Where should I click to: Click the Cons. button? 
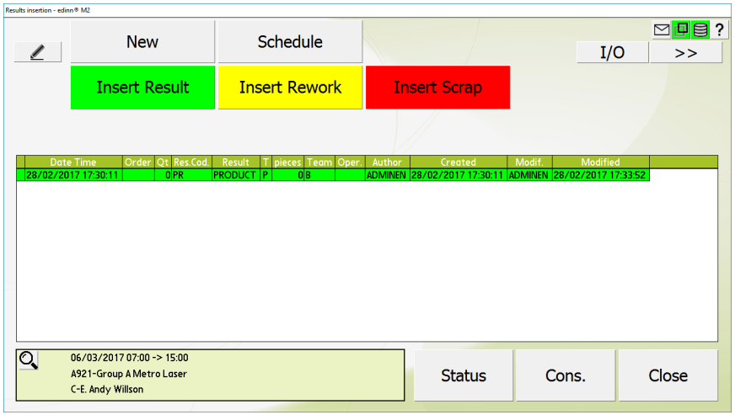(x=566, y=375)
